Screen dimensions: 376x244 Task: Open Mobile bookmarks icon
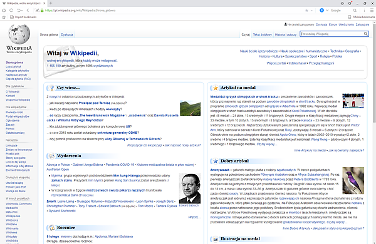coord(350,17)
